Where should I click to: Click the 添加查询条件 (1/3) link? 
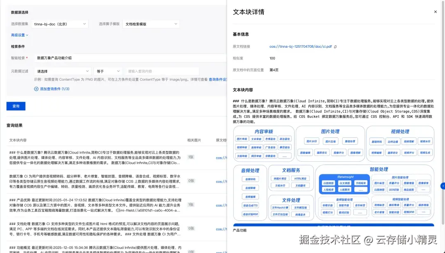coord(54,89)
